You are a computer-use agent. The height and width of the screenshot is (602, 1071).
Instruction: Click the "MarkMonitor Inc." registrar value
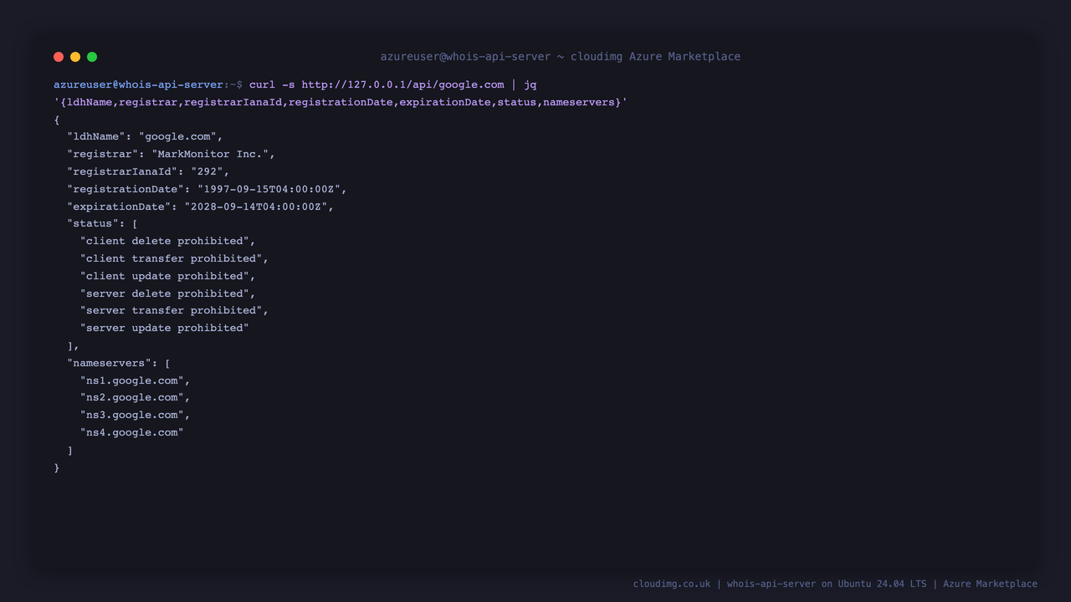[x=210, y=154]
